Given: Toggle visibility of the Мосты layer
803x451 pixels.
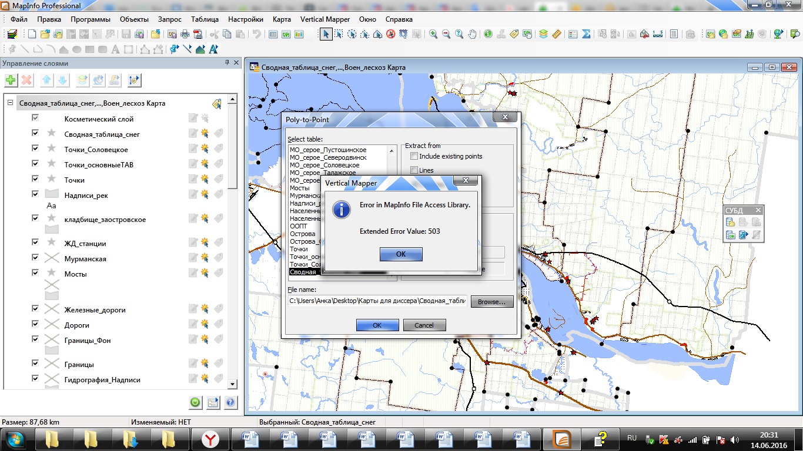Looking at the screenshot, I should point(35,273).
